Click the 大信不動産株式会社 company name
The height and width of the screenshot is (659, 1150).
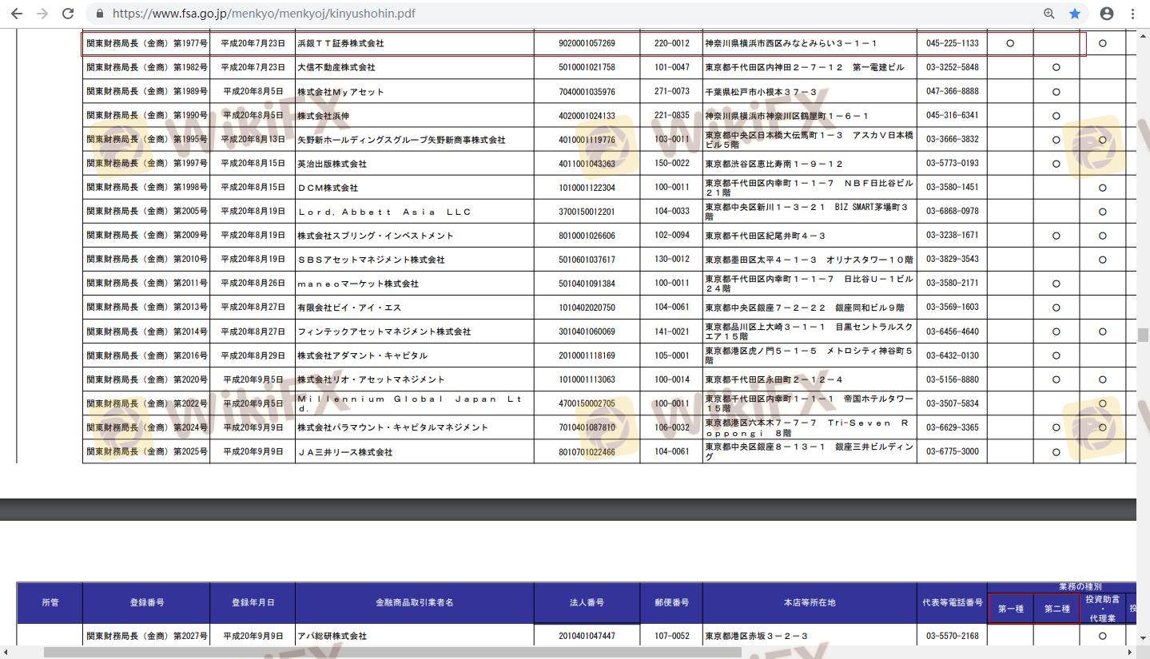(x=336, y=67)
